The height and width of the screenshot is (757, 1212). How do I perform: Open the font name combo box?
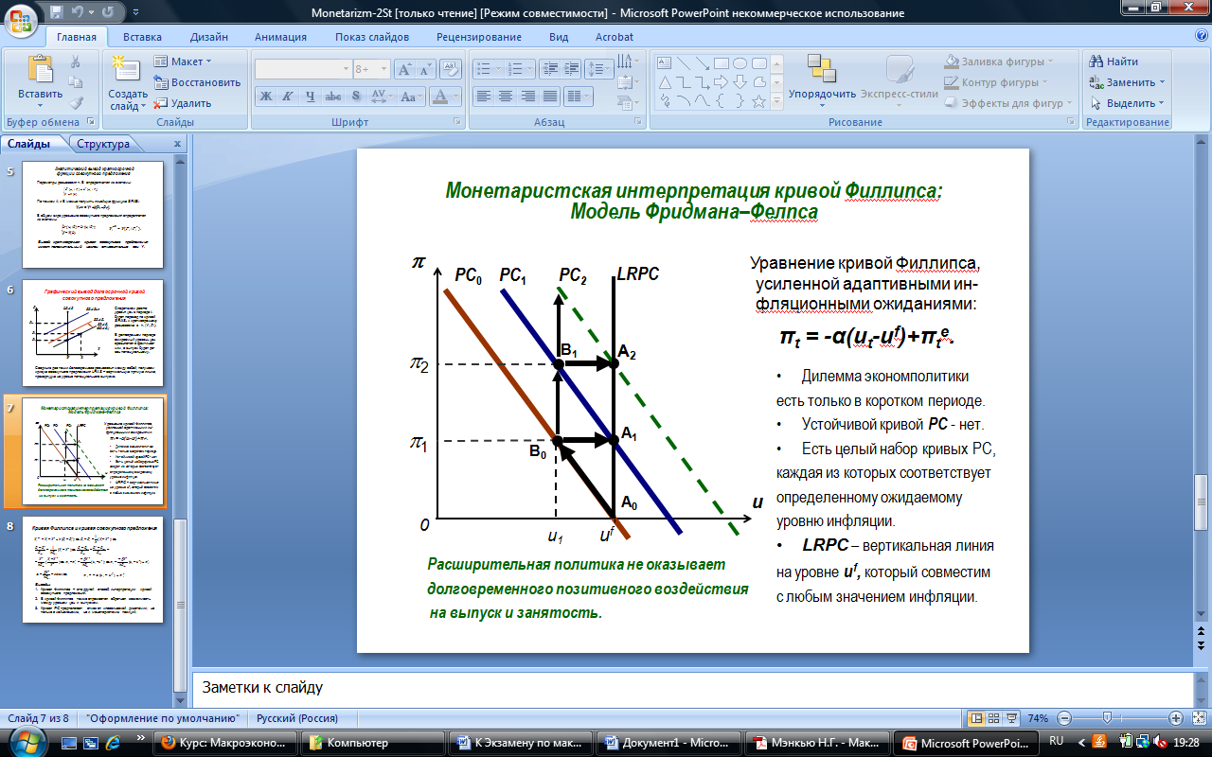(303, 69)
